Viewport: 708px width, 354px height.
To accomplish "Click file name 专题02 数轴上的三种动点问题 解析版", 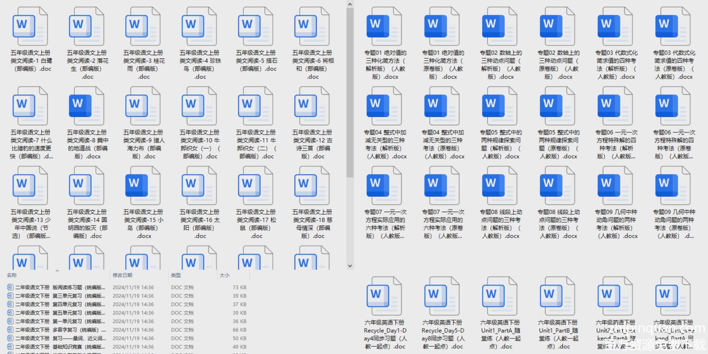I will click(501, 65).
